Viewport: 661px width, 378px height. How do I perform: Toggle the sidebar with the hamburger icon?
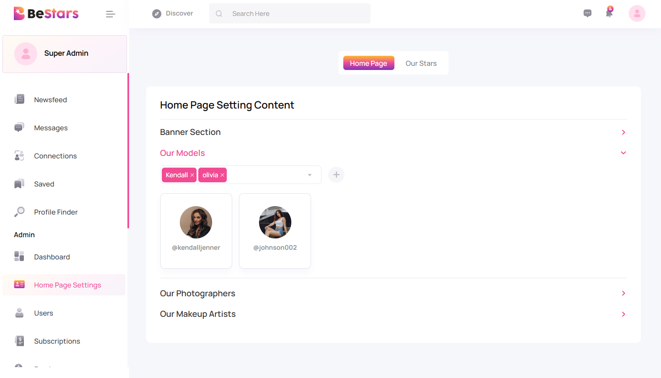coord(110,14)
